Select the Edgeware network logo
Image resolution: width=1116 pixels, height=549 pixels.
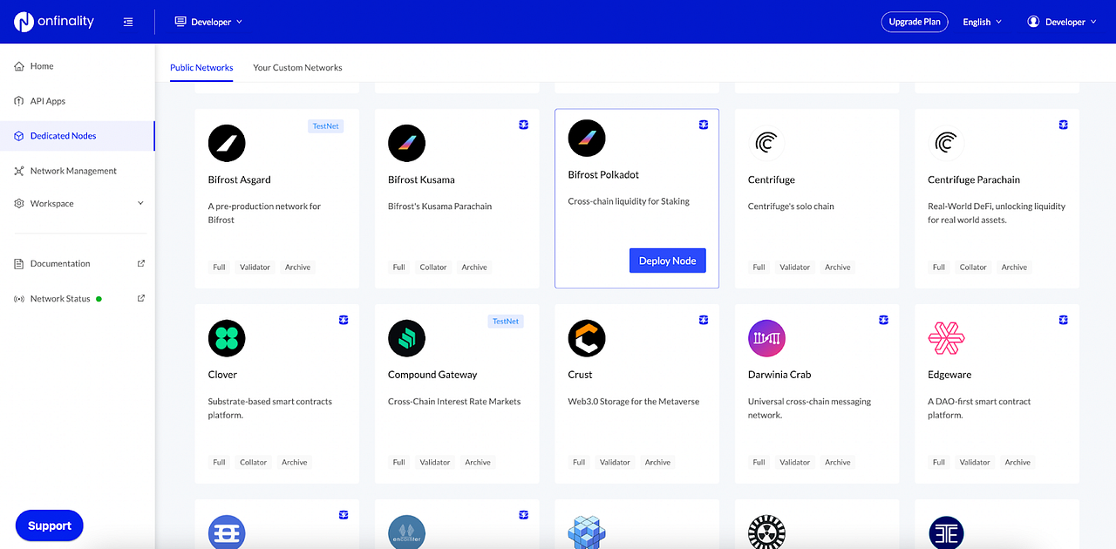click(x=946, y=338)
